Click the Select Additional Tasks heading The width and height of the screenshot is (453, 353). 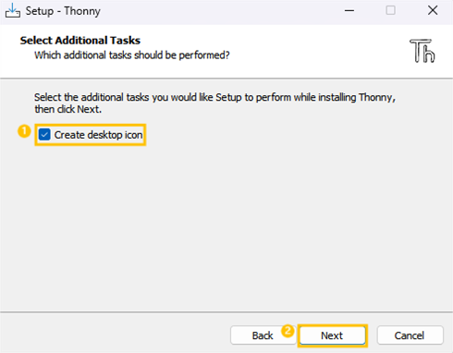80,41
